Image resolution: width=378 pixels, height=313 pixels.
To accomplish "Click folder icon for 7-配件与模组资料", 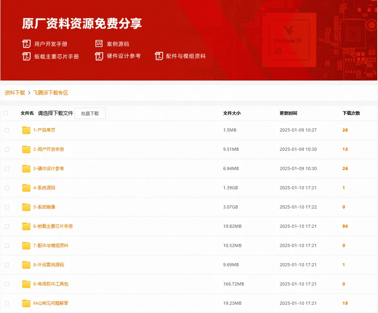I will (26, 245).
